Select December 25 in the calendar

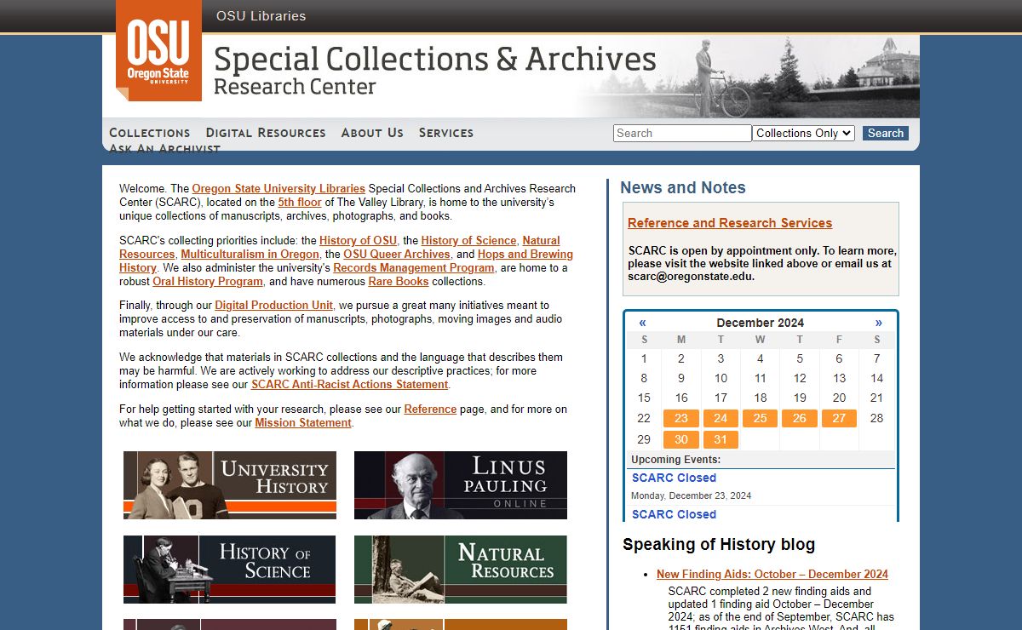click(x=761, y=418)
